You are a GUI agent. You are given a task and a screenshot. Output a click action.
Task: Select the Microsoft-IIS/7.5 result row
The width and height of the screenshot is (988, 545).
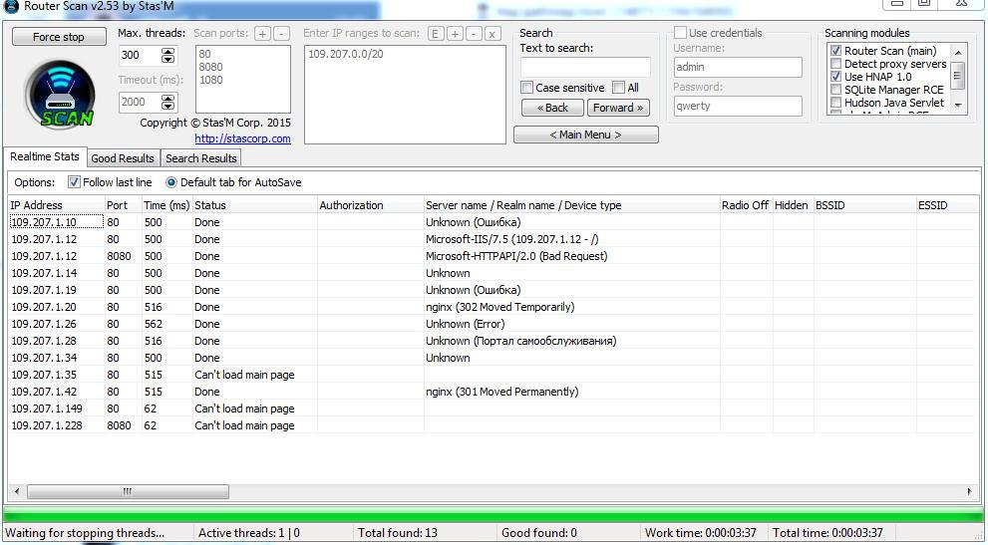point(494,239)
